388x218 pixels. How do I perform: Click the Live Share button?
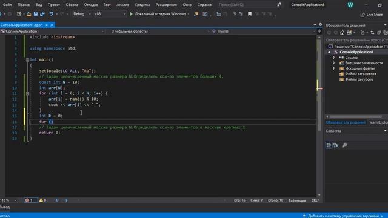(372, 15)
